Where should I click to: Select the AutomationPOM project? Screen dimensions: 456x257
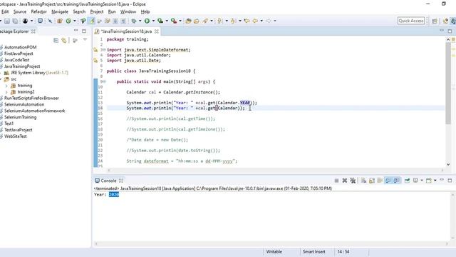click(x=20, y=47)
